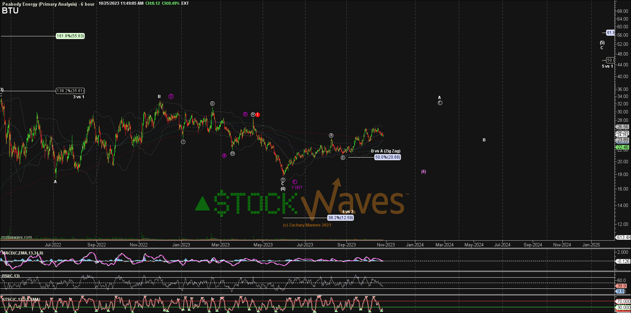Select the 161.8%(55.63) Fibonacci label
631x313 pixels.
[70, 36]
